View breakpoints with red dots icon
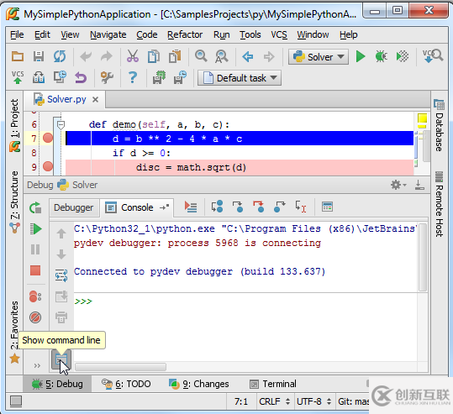The width and height of the screenshot is (453, 414). coord(35,296)
